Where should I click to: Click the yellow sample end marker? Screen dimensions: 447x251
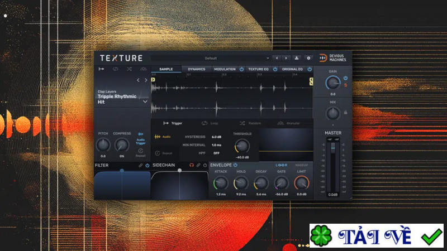(311, 81)
